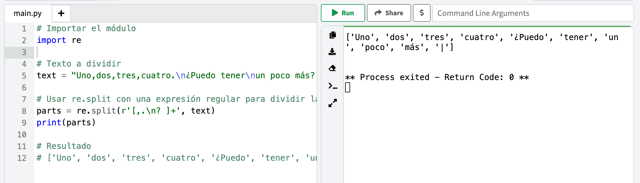Download the output with the download icon
The image size is (640, 183).
(332, 52)
